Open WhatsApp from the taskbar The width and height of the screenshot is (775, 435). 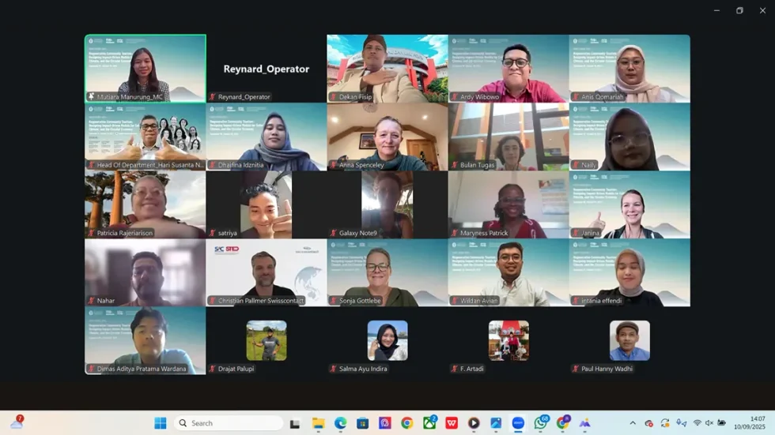click(540, 423)
